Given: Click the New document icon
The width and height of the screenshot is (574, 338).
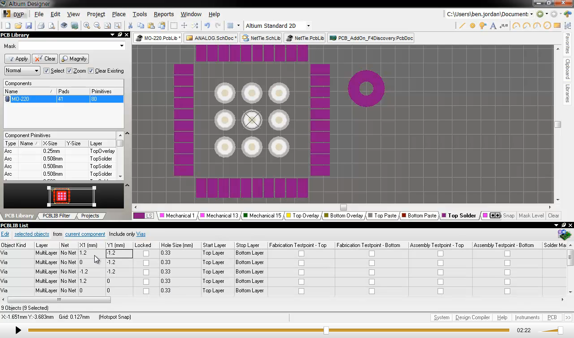Looking at the screenshot, I should 8,26.
